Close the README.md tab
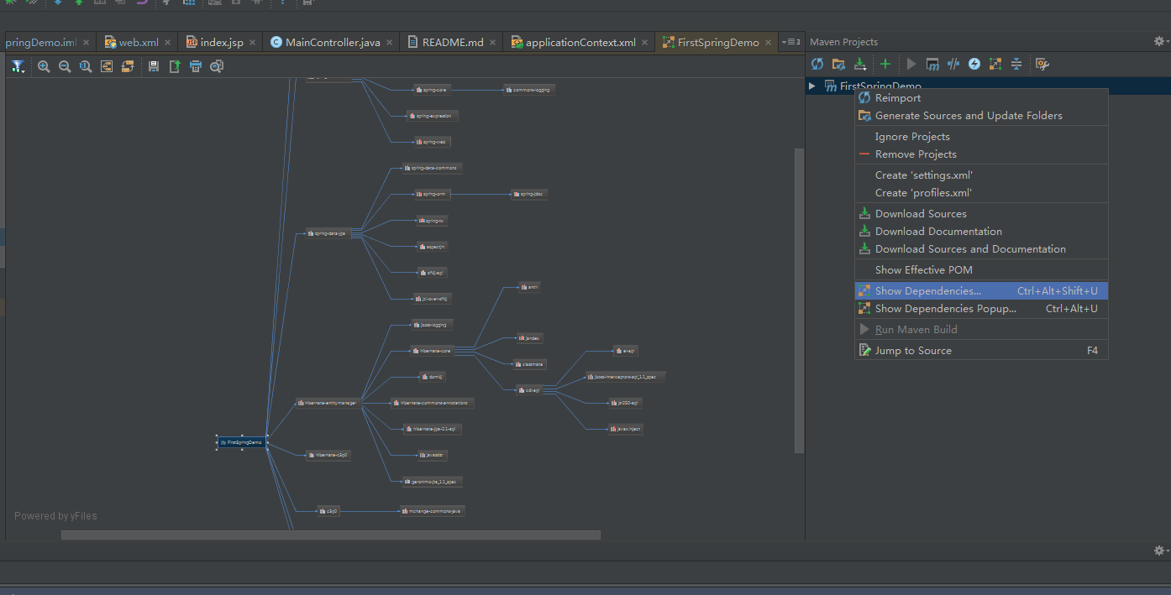The height and width of the screenshot is (595, 1171). coord(493,42)
